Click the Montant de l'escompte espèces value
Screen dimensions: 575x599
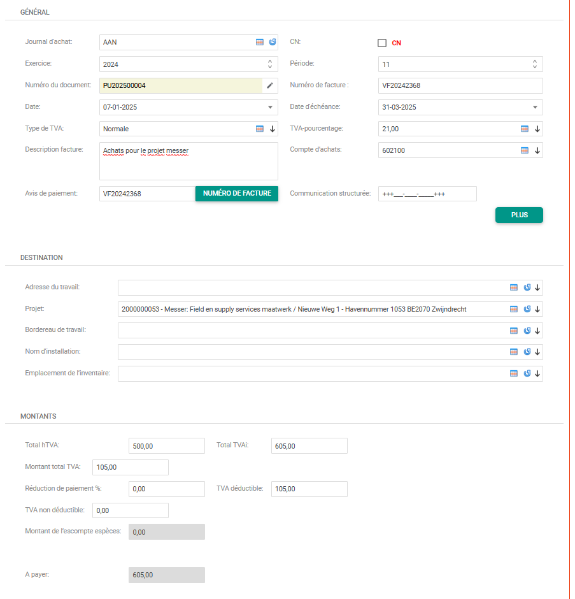(166, 531)
